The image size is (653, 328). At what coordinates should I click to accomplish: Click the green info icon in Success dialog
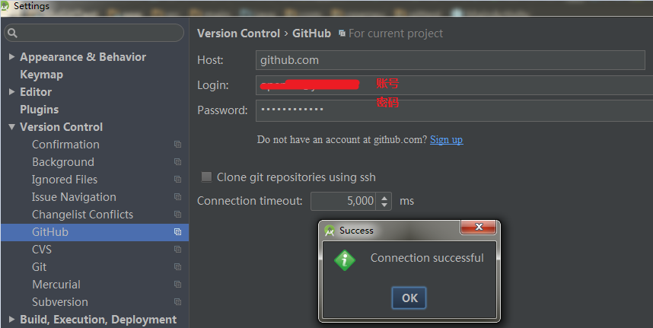346,260
